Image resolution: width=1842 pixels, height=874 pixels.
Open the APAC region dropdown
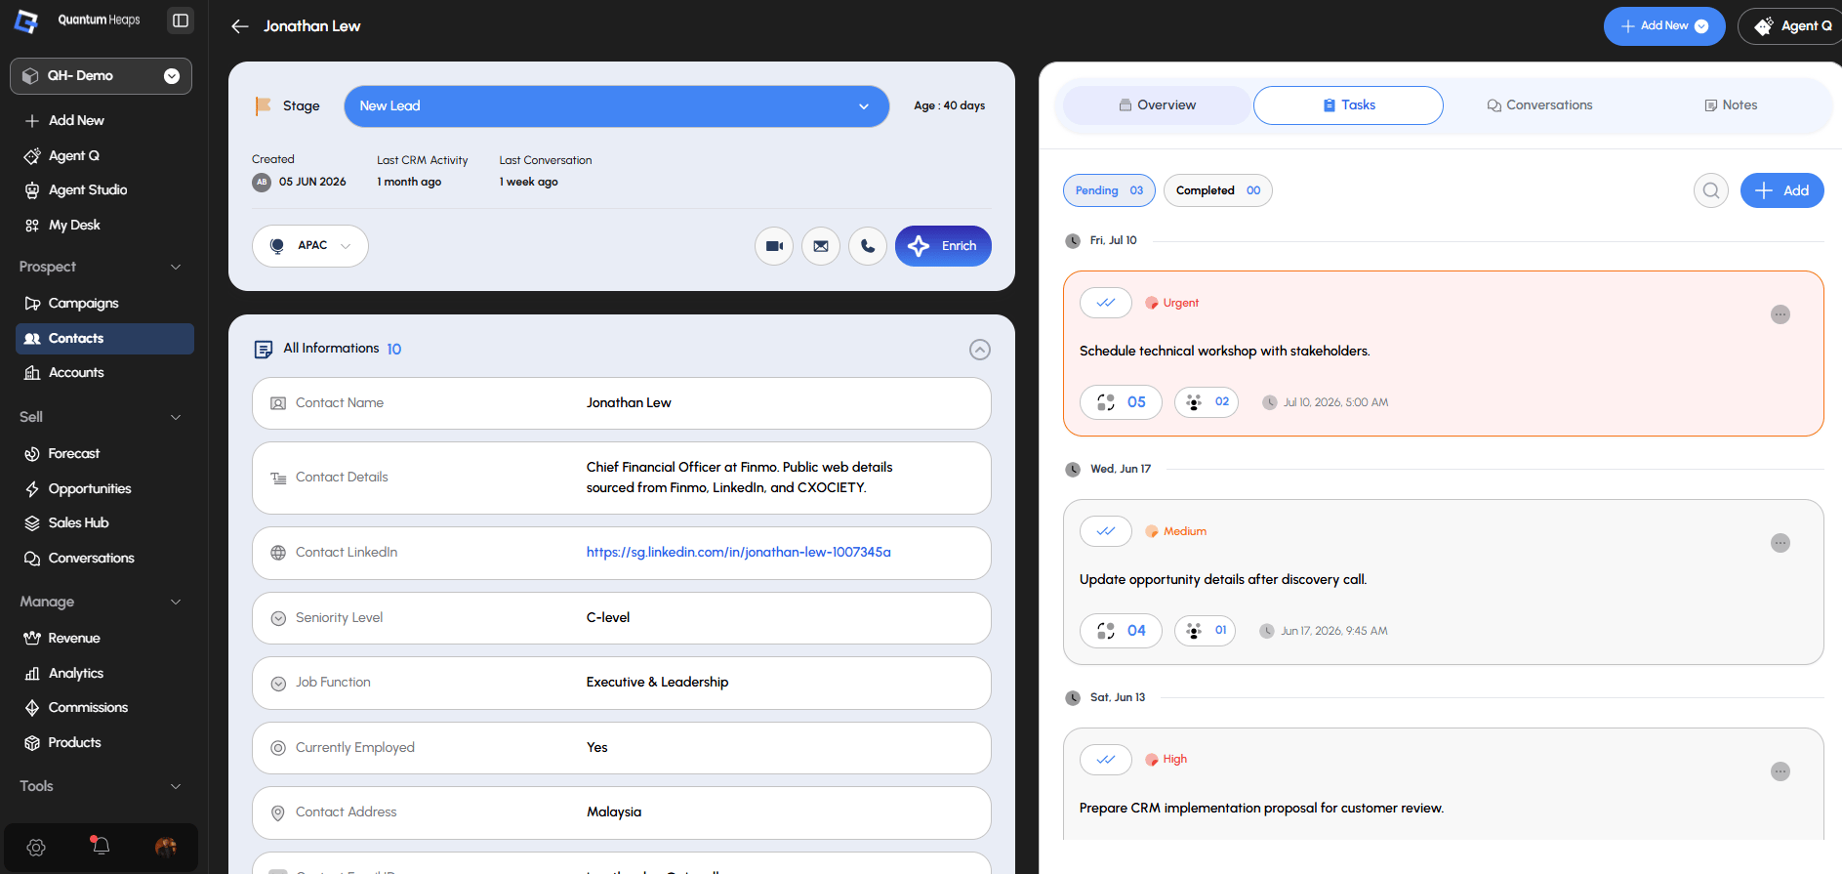(310, 246)
